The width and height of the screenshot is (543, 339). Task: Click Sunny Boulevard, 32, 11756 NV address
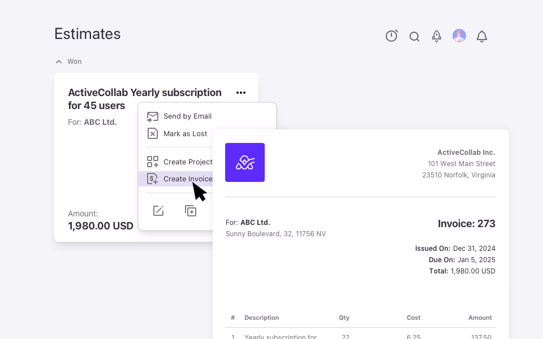click(x=275, y=234)
